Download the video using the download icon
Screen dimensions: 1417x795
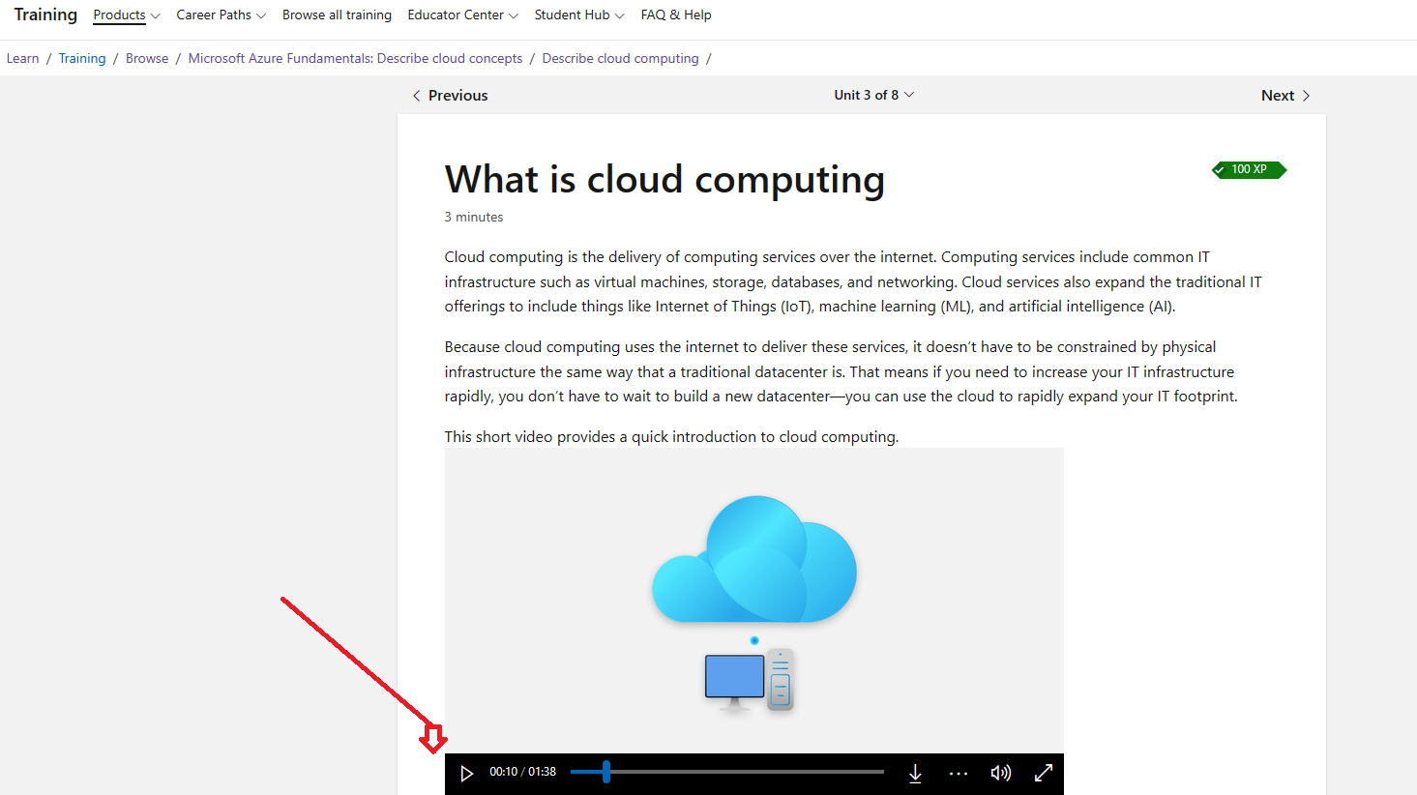pyautogui.click(x=915, y=773)
